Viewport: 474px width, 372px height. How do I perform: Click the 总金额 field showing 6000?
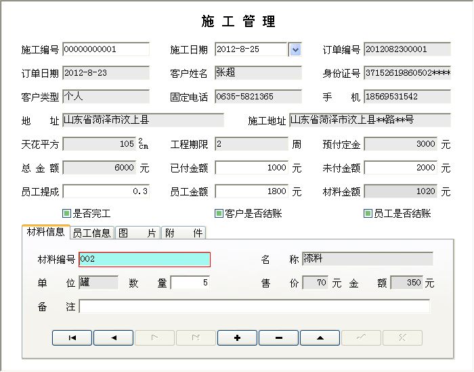tap(99, 167)
